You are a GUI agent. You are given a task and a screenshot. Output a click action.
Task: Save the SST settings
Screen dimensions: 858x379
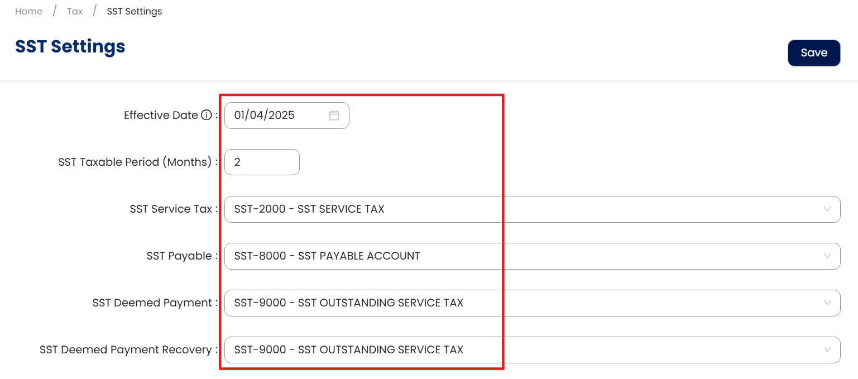(x=813, y=53)
